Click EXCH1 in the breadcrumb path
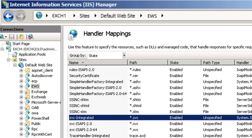This screenshot has width=252, height=138. (x=59, y=16)
